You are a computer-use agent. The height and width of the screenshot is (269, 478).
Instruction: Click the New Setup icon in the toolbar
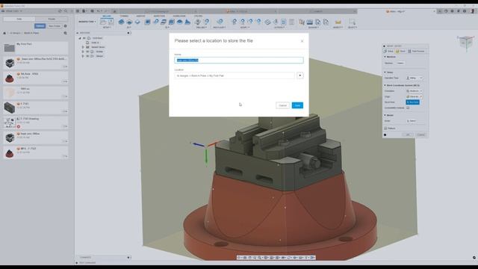click(x=103, y=22)
